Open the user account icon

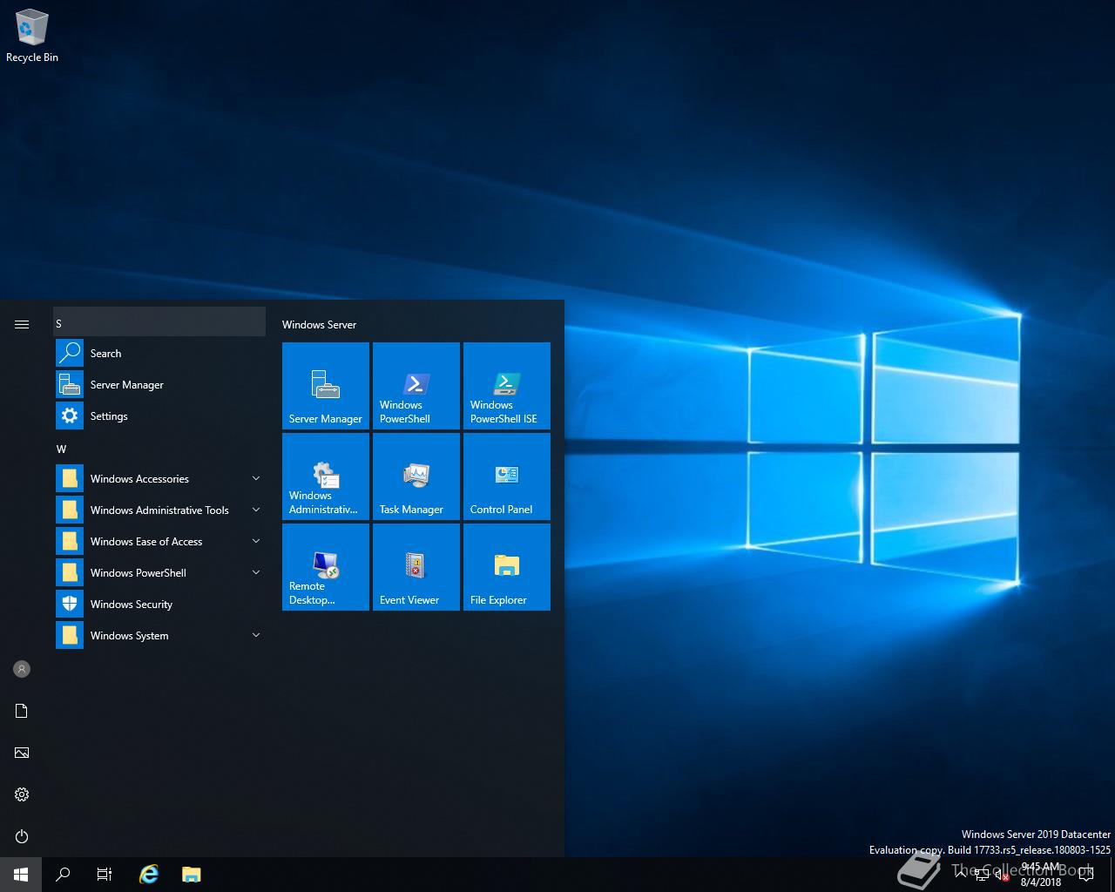pyautogui.click(x=22, y=669)
